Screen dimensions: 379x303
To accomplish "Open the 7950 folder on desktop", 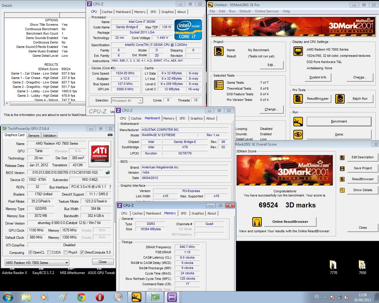I will pyautogui.click(x=362, y=267).
